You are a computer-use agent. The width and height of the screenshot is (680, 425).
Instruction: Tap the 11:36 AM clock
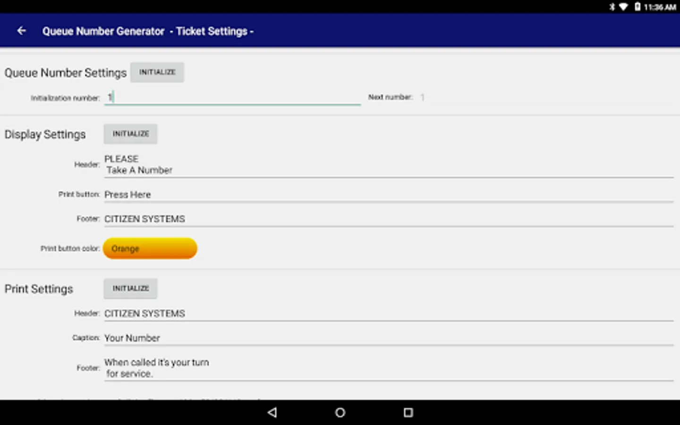tap(660, 7)
